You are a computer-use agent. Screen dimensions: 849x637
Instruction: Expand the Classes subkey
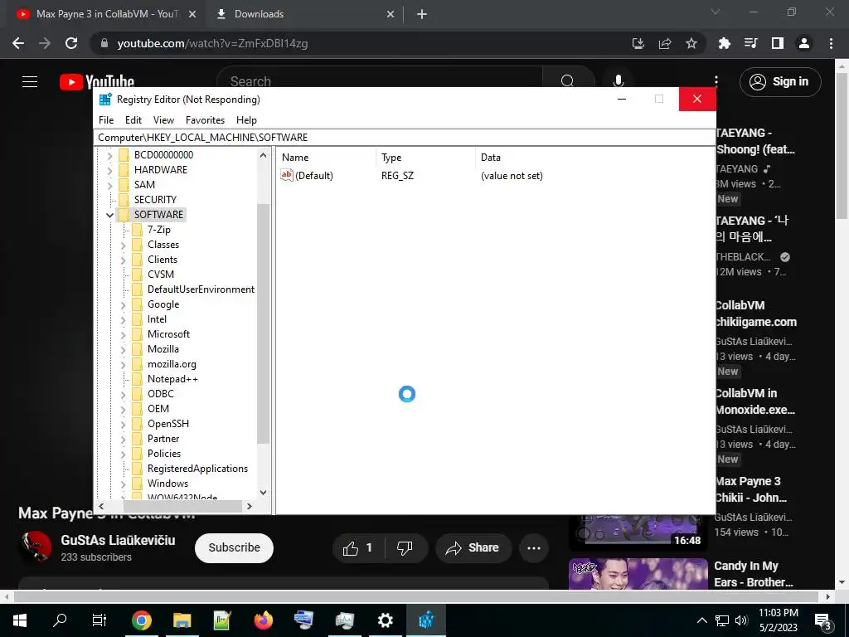point(123,246)
